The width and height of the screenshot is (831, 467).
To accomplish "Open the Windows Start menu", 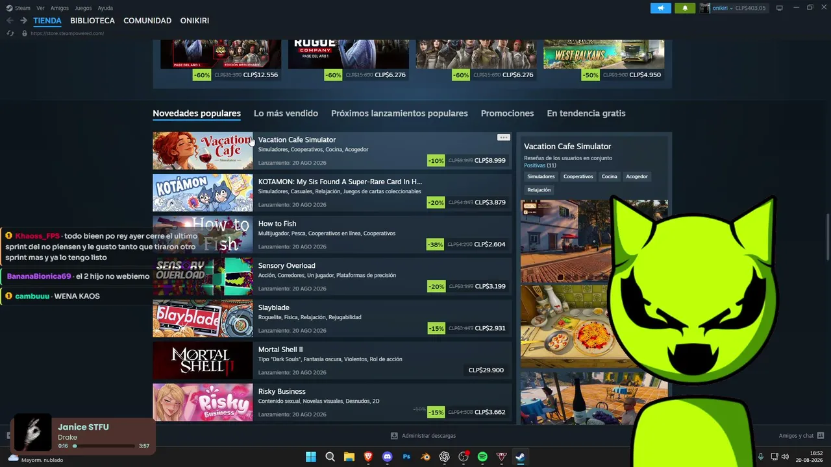I will click(311, 457).
